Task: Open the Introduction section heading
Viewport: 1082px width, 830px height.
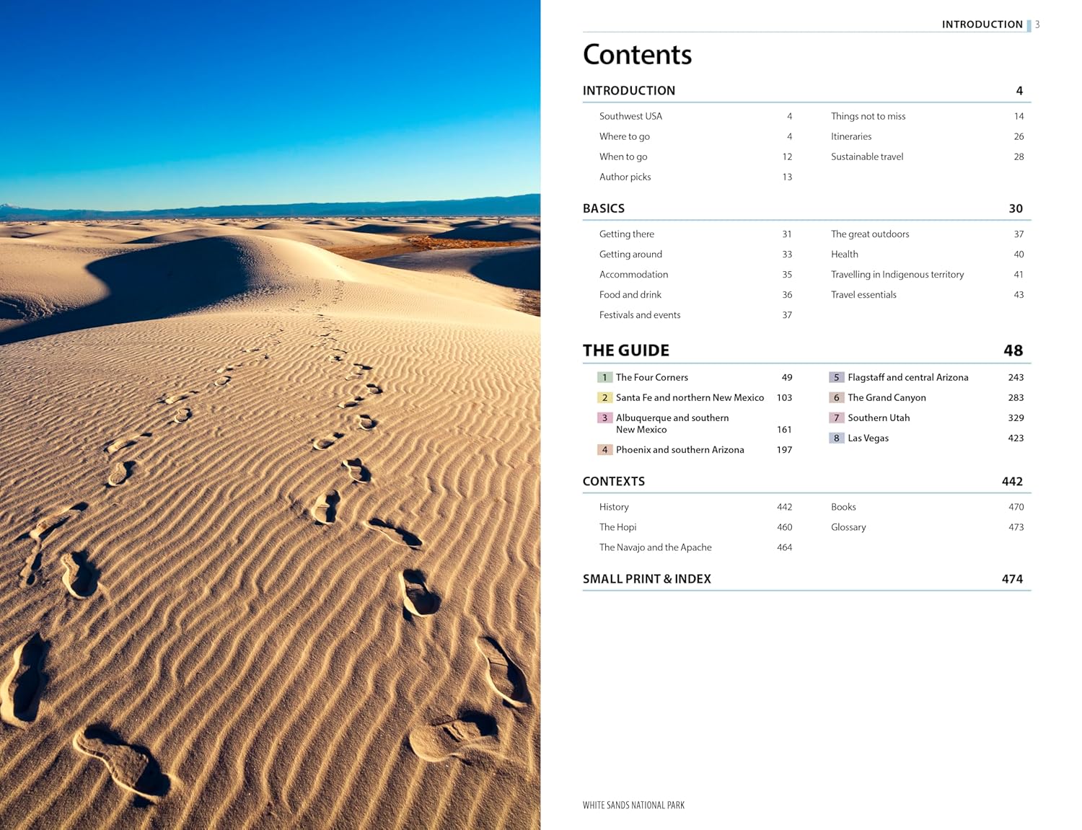Action: click(629, 91)
